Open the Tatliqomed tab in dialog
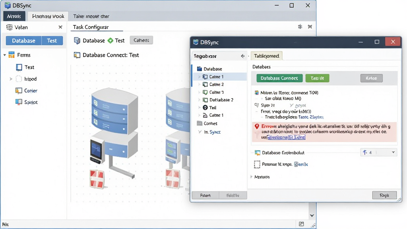Screen dimensions: 407x229 pyautogui.click(x=267, y=56)
